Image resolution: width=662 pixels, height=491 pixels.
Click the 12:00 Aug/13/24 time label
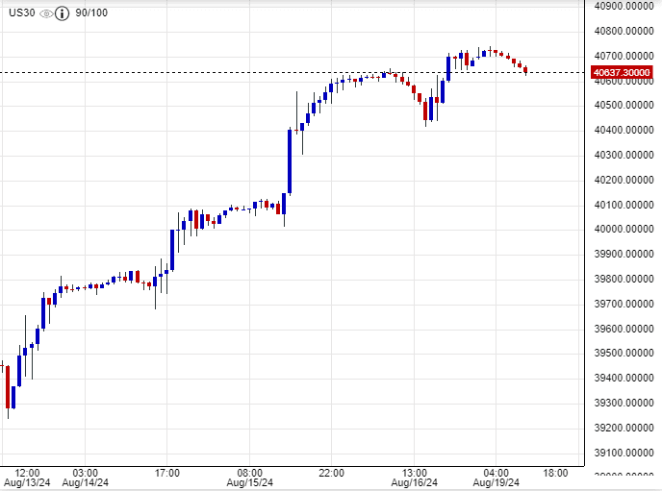[27, 478]
